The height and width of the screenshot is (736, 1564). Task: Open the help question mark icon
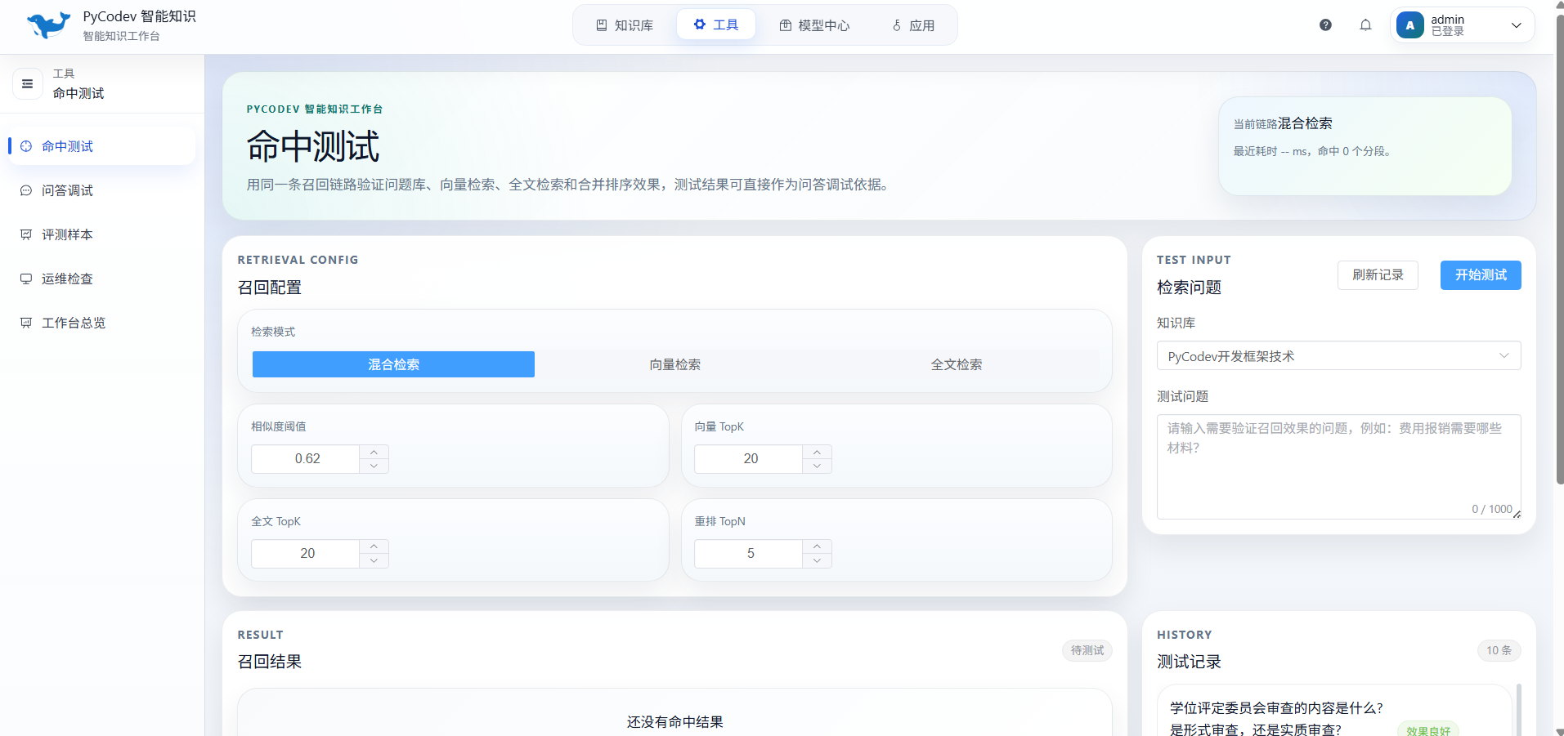point(1325,25)
